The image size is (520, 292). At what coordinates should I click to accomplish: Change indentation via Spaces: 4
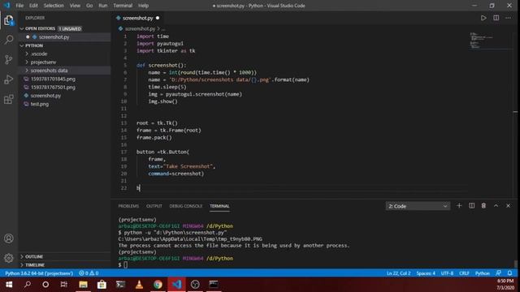426,273
